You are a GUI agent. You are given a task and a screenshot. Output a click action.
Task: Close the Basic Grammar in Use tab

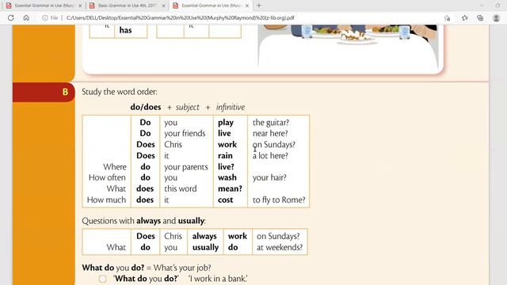(163, 6)
